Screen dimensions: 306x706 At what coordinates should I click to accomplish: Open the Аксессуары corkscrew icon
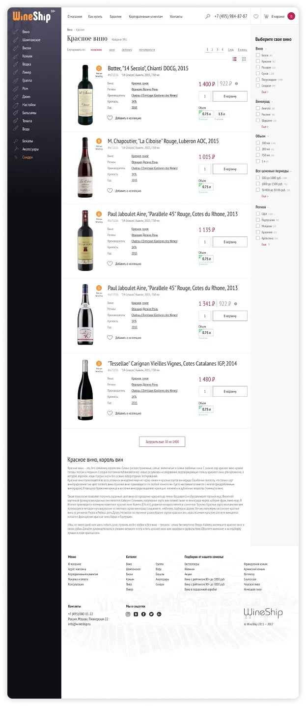click(17, 149)
